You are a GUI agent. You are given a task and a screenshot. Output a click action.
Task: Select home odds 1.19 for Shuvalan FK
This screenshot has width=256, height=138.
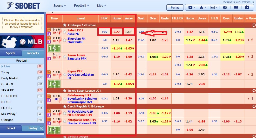click(x=116, y=40)
